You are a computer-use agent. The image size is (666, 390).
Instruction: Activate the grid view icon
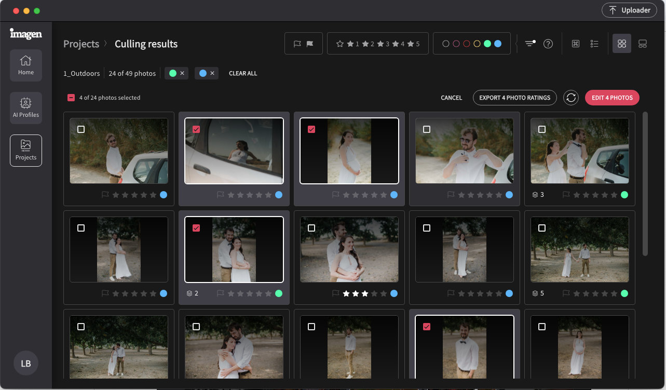point(622,44)
